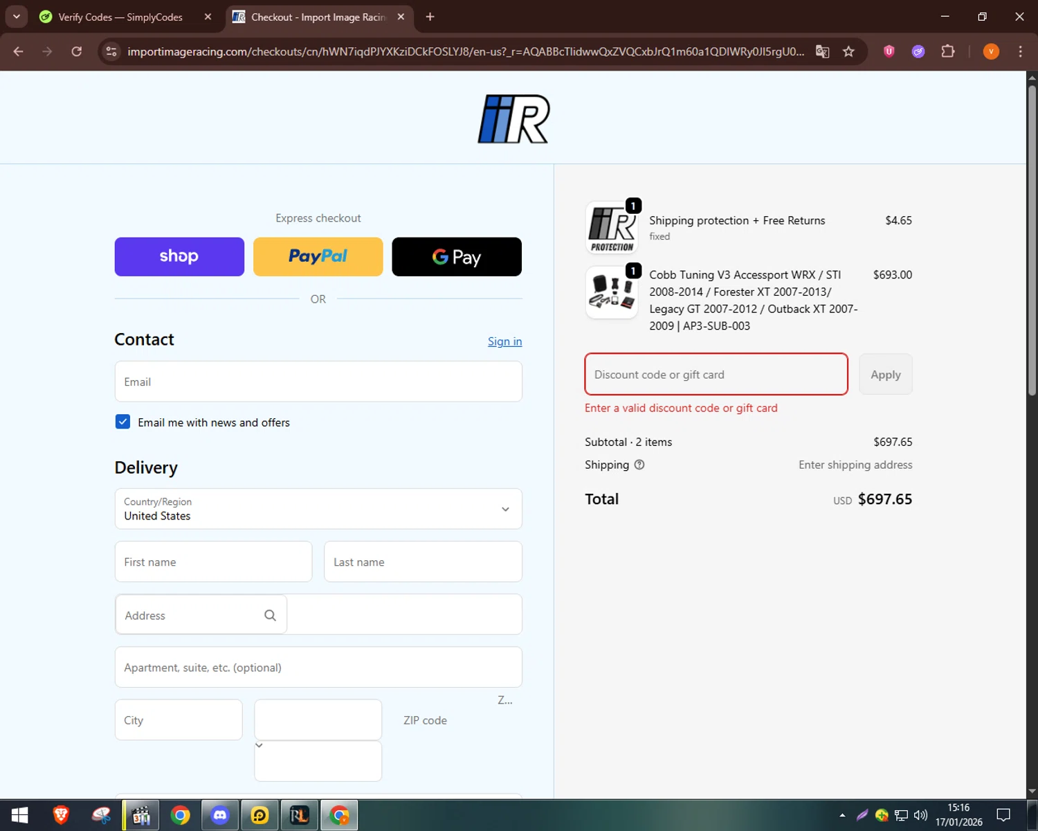Pay with Shop express checkout

[179, 257]
